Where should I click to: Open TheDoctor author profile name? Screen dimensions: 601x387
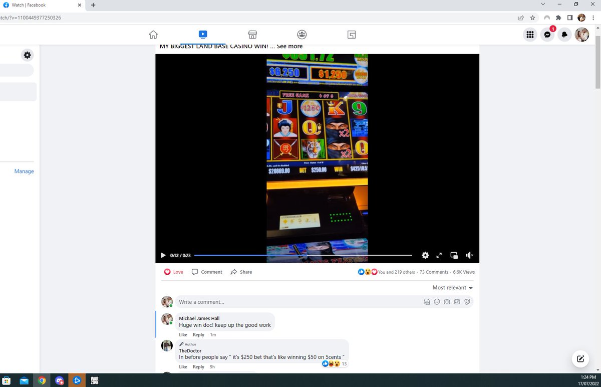click(x=190, y=351)
